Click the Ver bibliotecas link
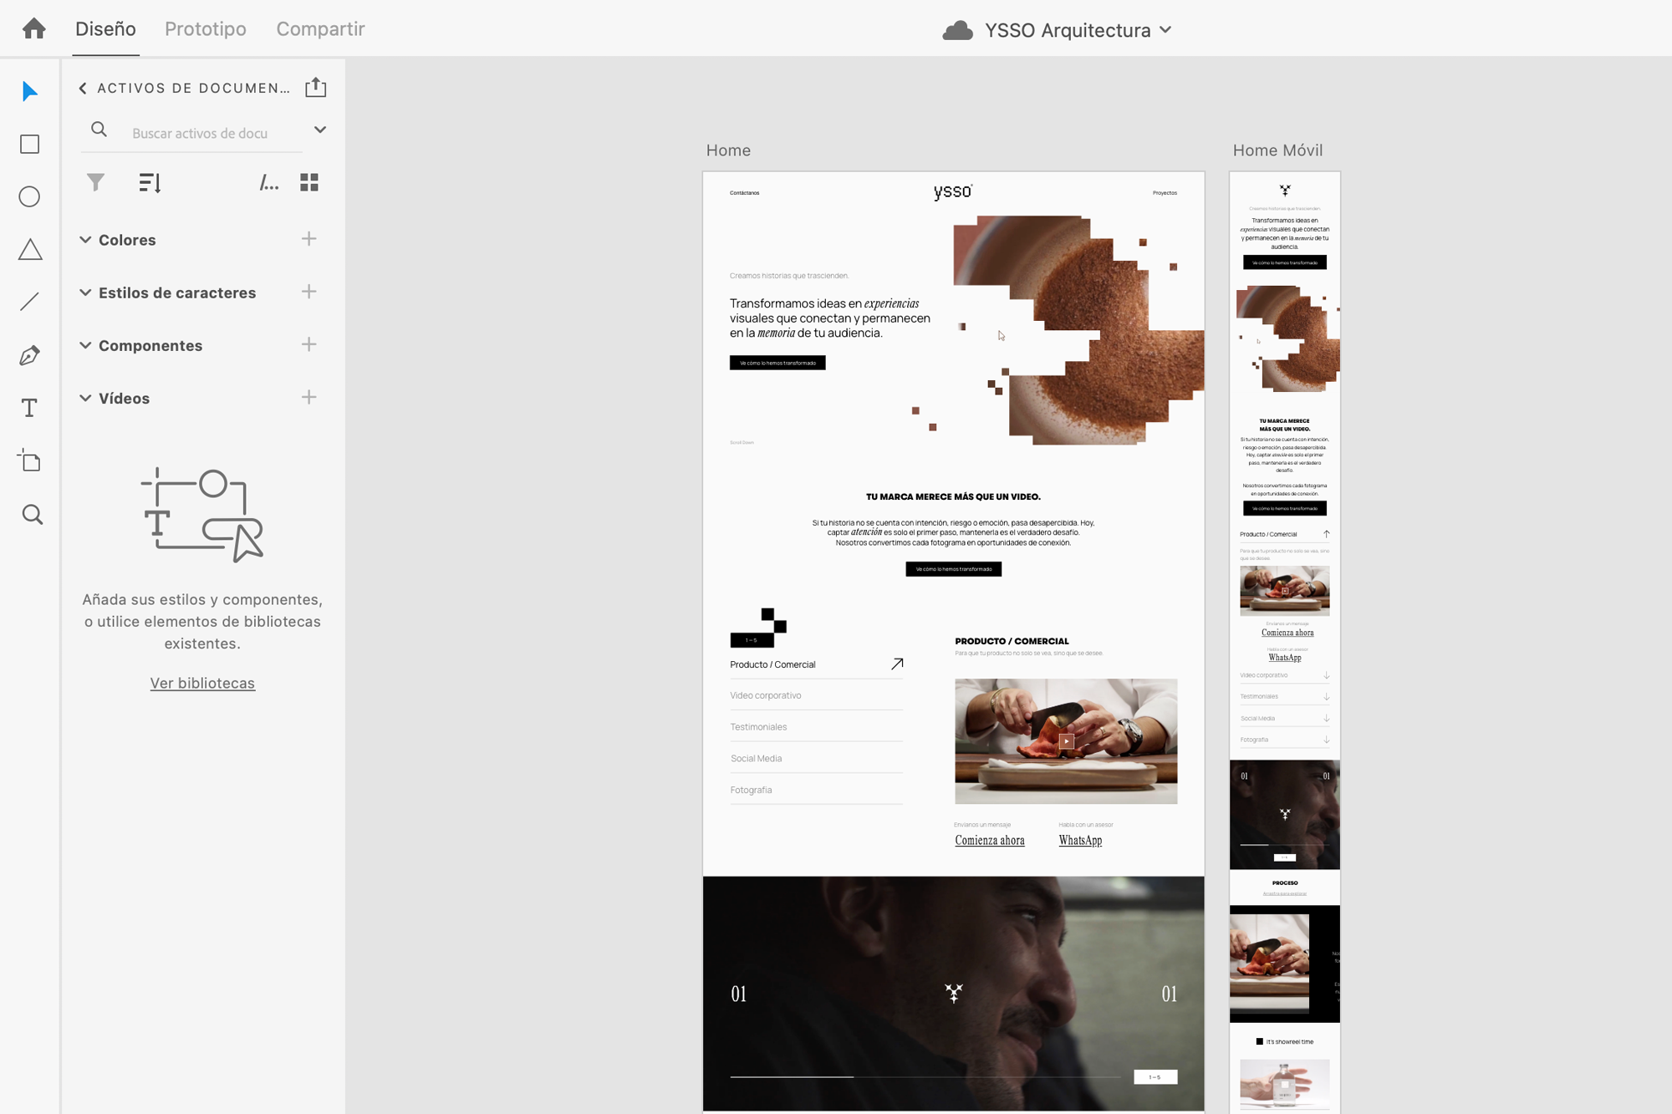This screenshot has width=1672, height=1114. click(202, 683)
